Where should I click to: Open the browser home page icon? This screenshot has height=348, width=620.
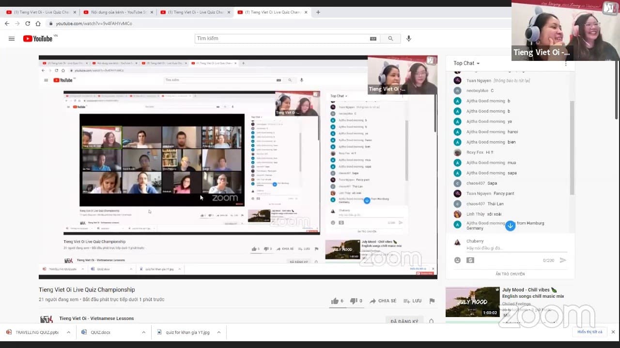[38, 23]
